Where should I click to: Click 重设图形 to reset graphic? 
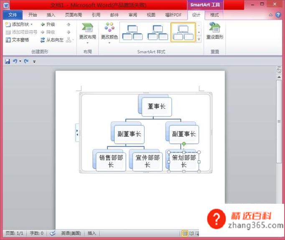click(x=215, y=31)
